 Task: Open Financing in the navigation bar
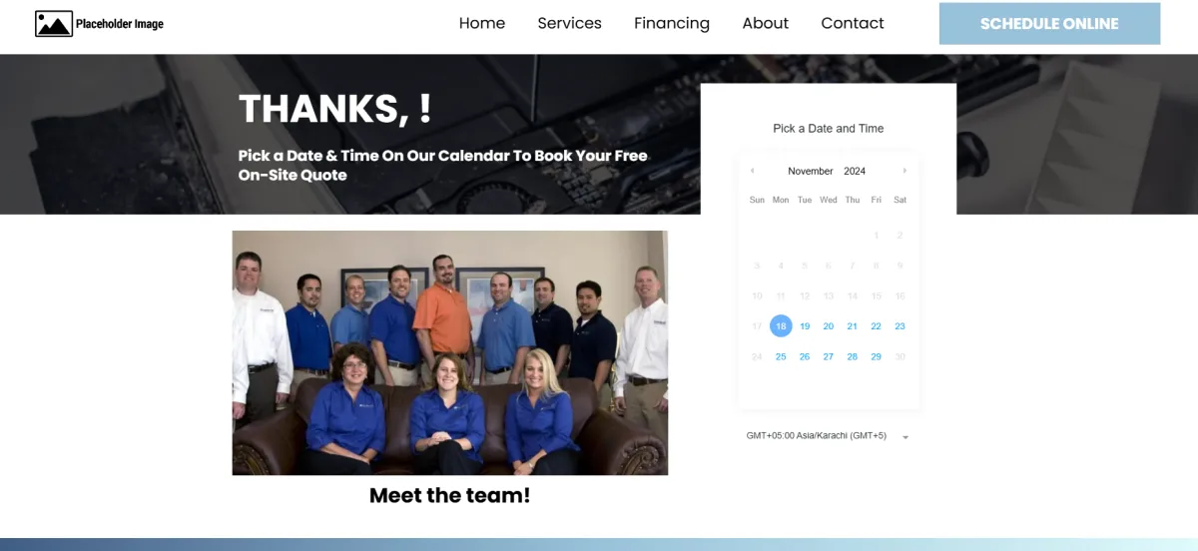coord(672,23)
